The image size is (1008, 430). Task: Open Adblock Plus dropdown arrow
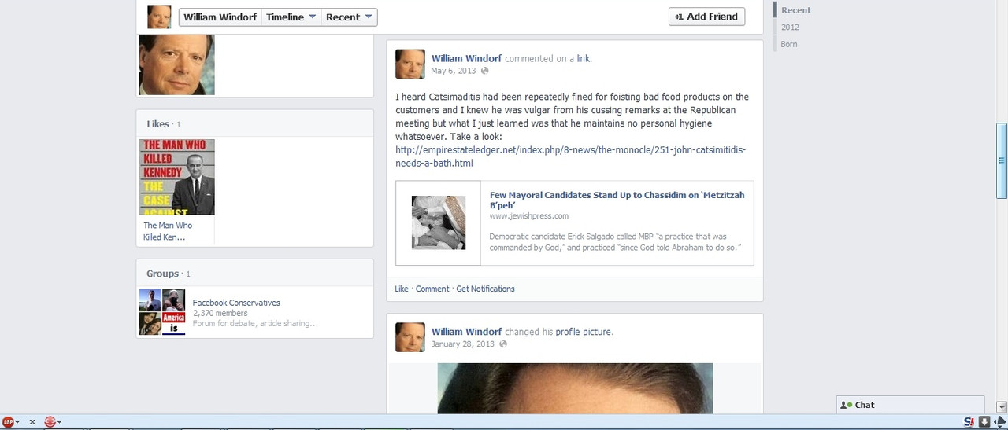point(18,422)
